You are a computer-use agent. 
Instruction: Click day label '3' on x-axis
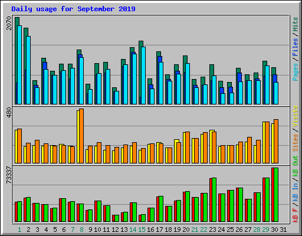tap(37, 230)
